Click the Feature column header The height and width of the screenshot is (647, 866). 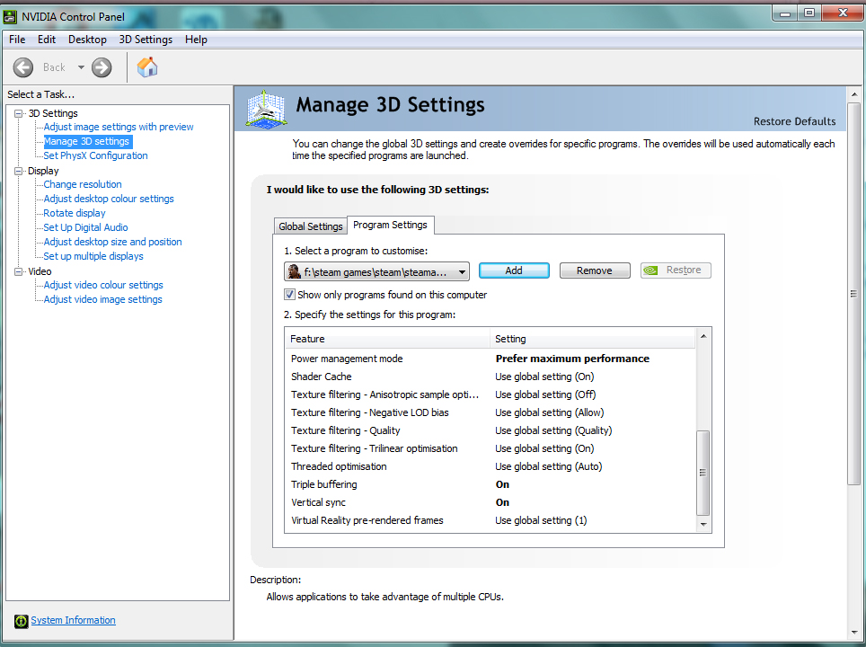click(387, 339)
